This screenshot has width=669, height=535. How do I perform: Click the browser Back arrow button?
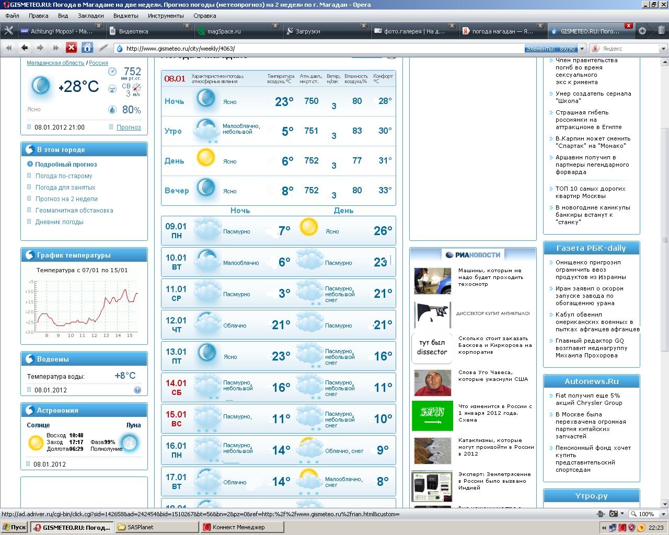point(25,48)
